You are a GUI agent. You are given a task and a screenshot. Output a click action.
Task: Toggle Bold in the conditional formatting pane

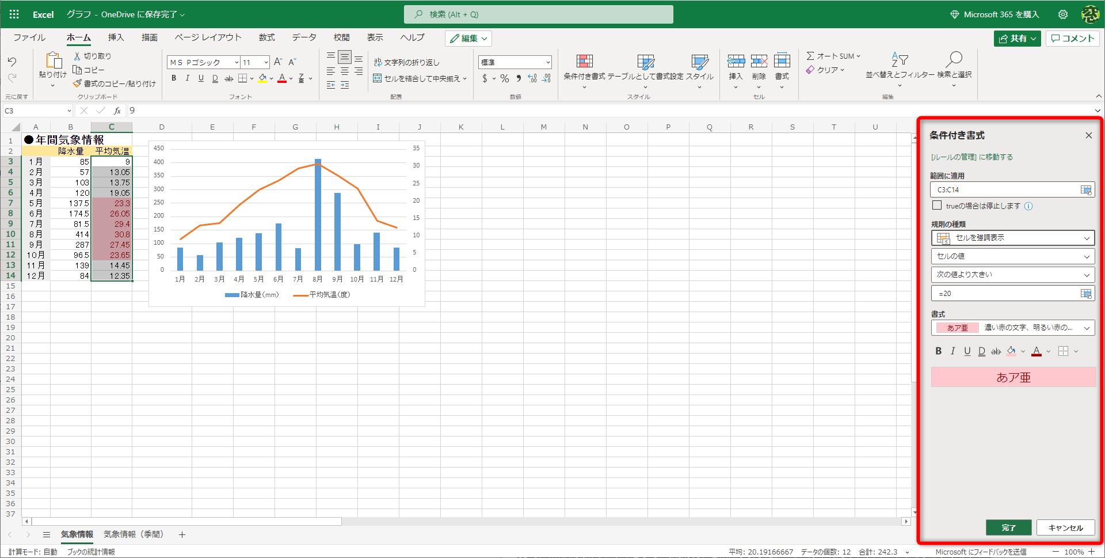pos(939,351)
